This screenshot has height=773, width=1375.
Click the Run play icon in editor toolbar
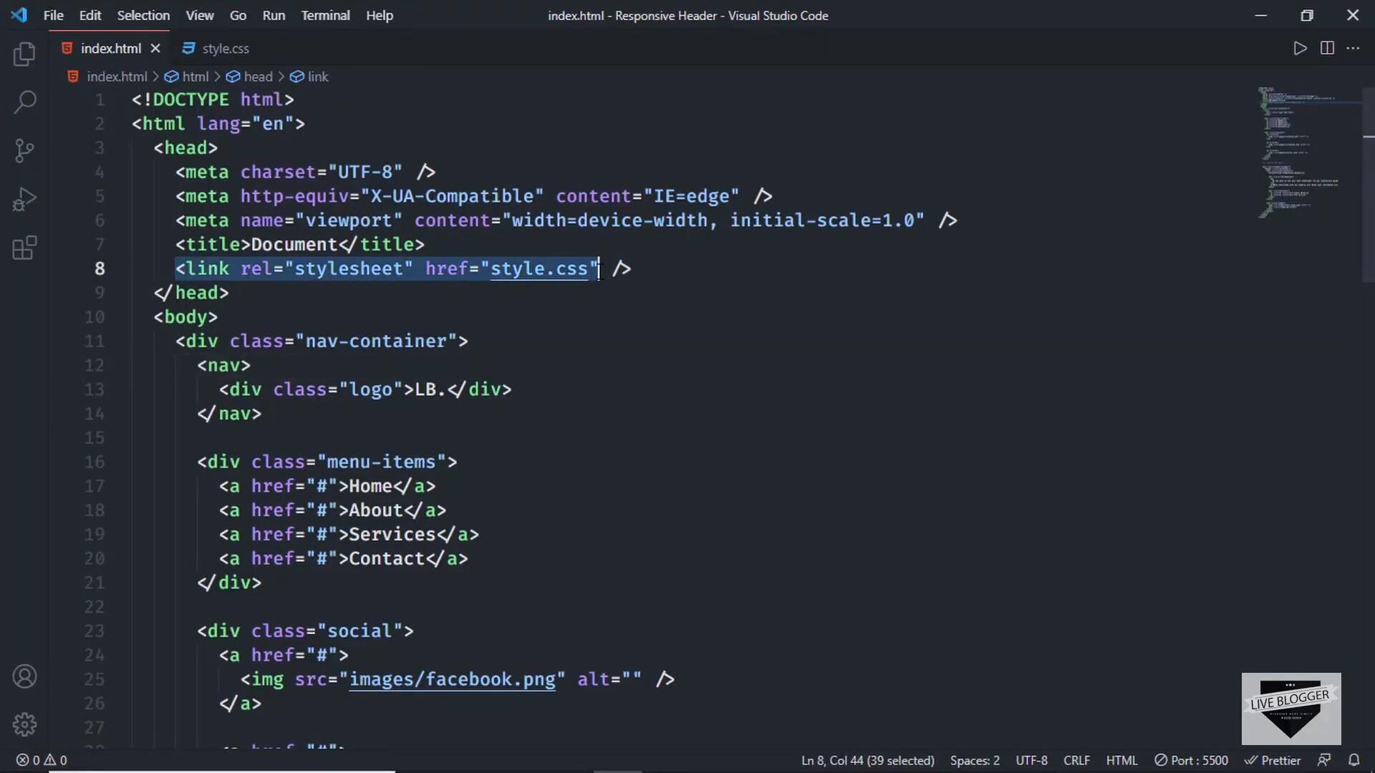(1300, 48)
